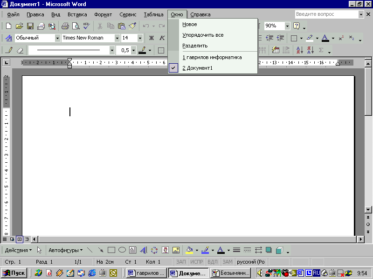Choose Упорядочить все menu entry
373x279 pixels.
click(x=213, y=35)
